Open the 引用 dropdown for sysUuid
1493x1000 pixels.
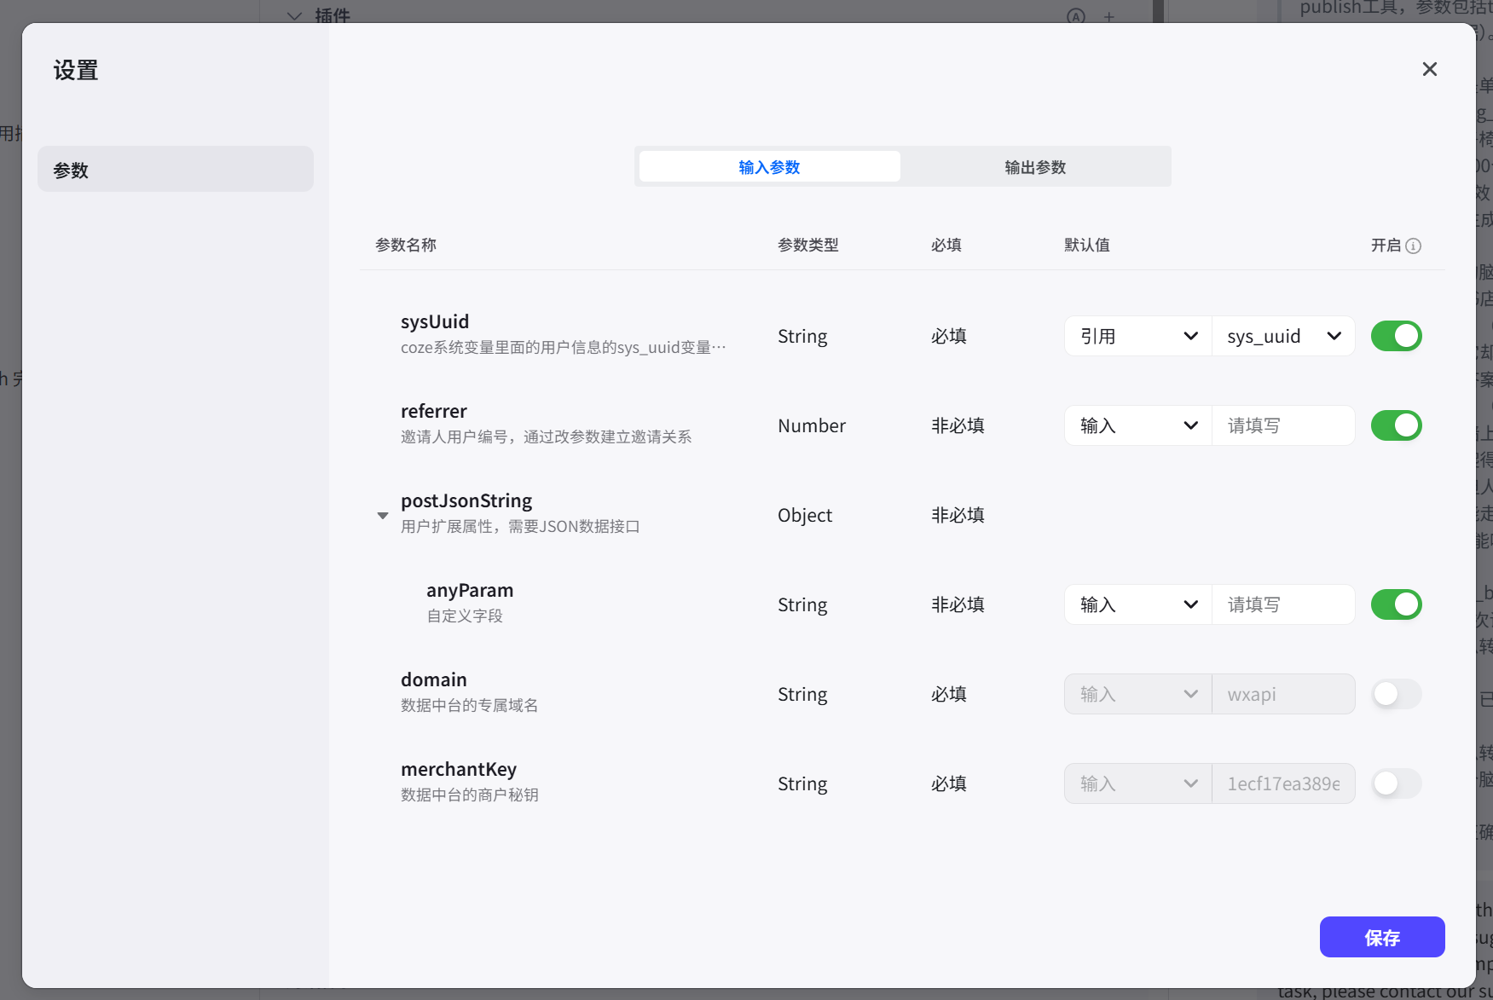pos(1137,336)
